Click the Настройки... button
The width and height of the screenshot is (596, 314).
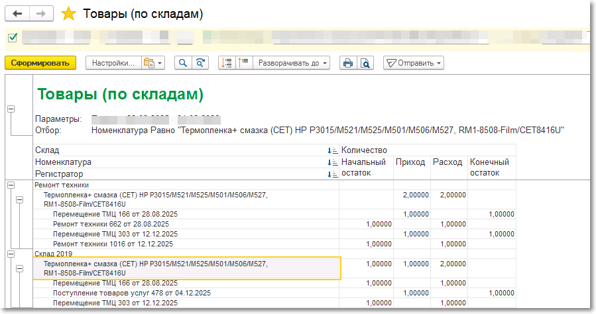113,63
